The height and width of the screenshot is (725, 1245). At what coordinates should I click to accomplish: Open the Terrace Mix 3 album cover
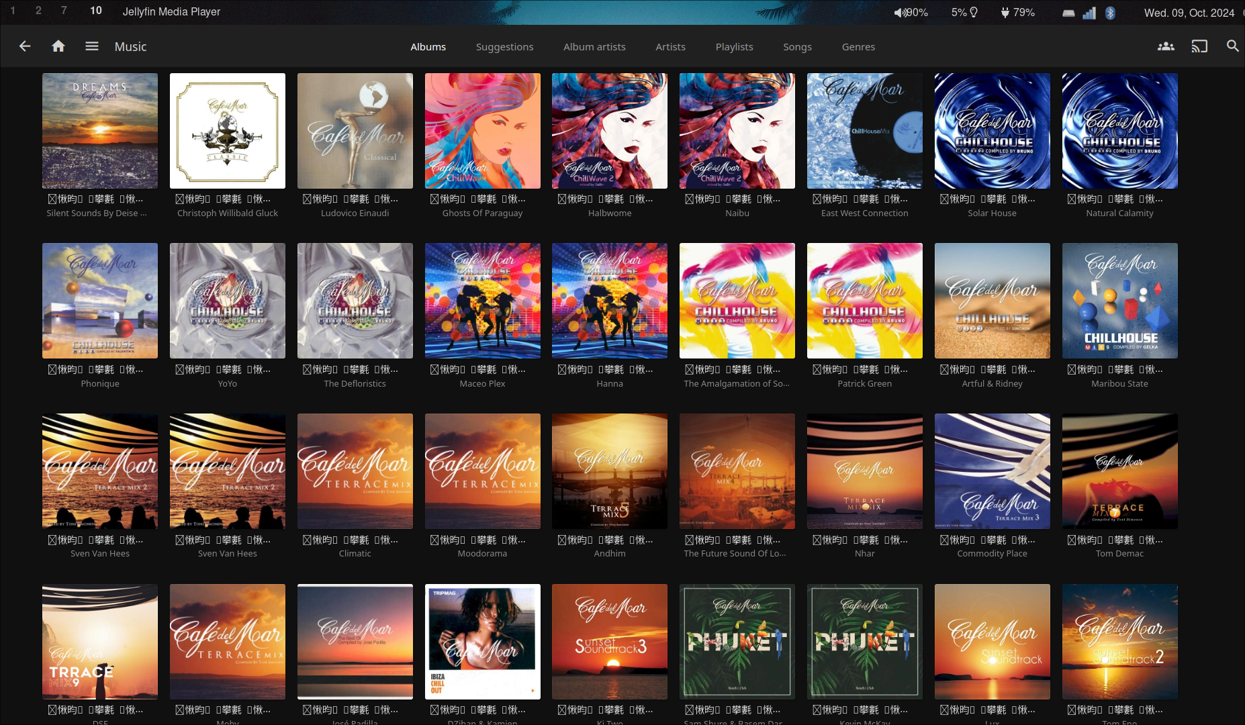point(992,471)
